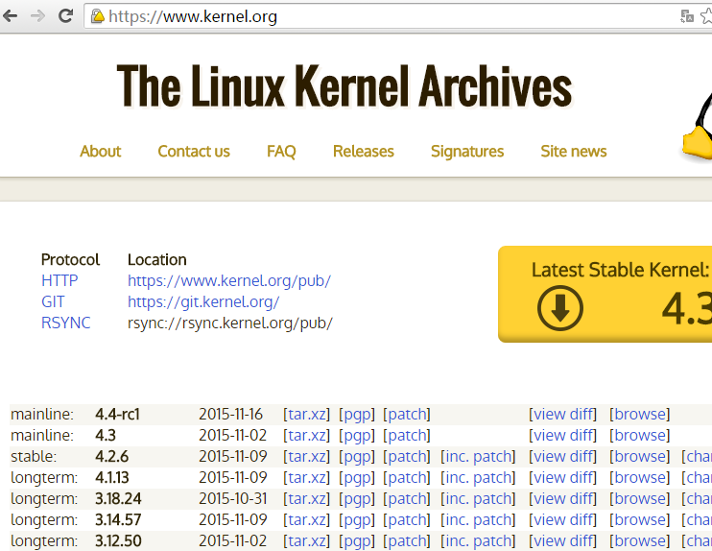Open pgp for longterm 3.14.57
This screenshot has width=712, height=551.
pyautogui.click(x=357, y=519)
